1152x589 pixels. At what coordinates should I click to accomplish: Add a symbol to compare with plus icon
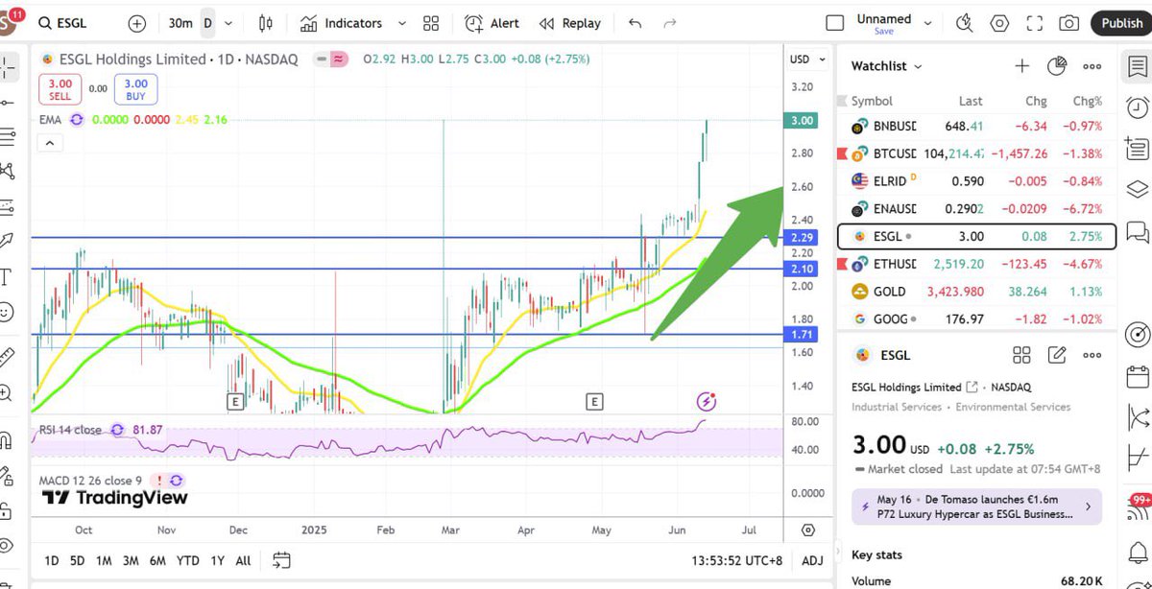tap(137, 23)
